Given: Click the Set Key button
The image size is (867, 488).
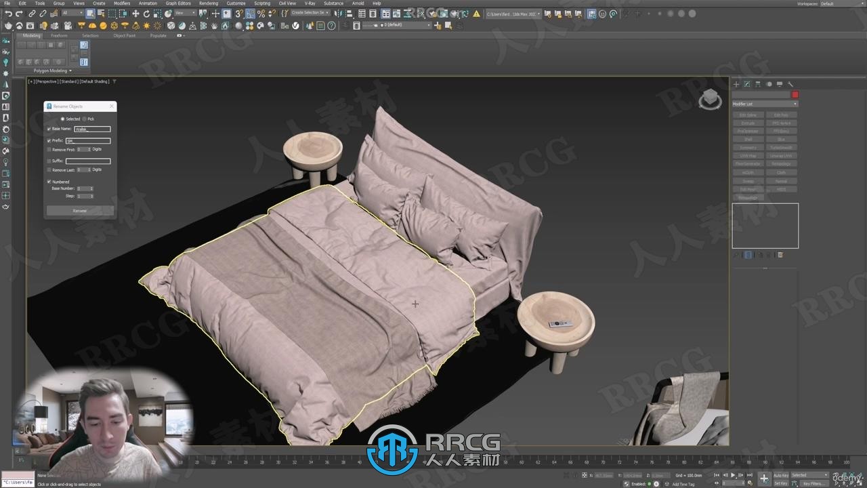Looking at the screenshot, I should 781,483.
